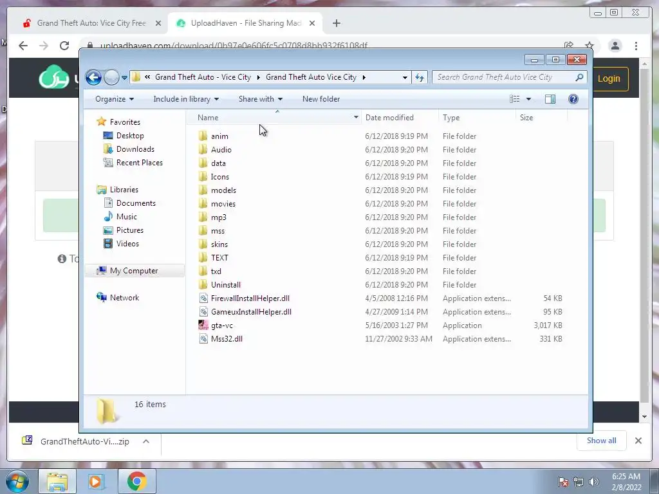Select the Mss32.dll file
The width and height of the screenshot is (659, 494).
pos(227,338)
